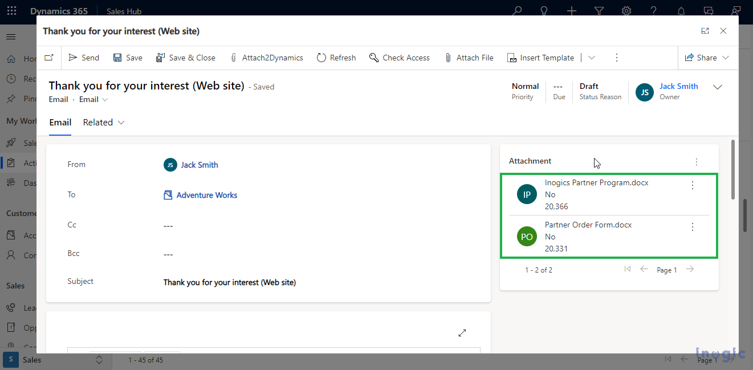Click the Jack Smith owner link
Screen dimensions: 753x370
678,86
